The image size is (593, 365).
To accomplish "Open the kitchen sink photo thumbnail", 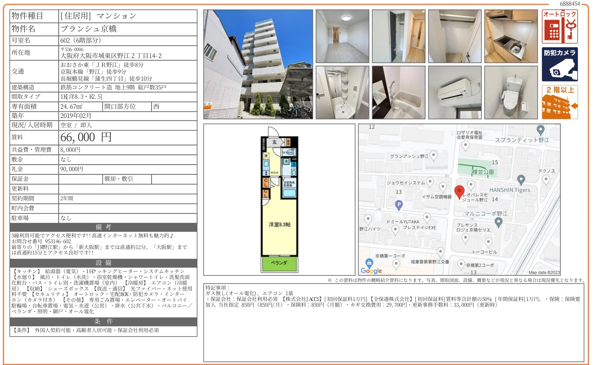I will click(511, 36).
